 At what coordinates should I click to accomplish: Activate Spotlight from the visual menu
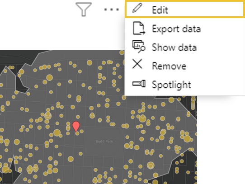tap(171, 85)
